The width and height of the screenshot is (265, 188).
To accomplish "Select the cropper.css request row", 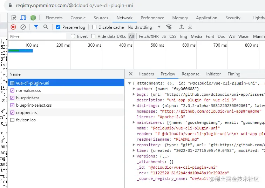I will point(66,113).
